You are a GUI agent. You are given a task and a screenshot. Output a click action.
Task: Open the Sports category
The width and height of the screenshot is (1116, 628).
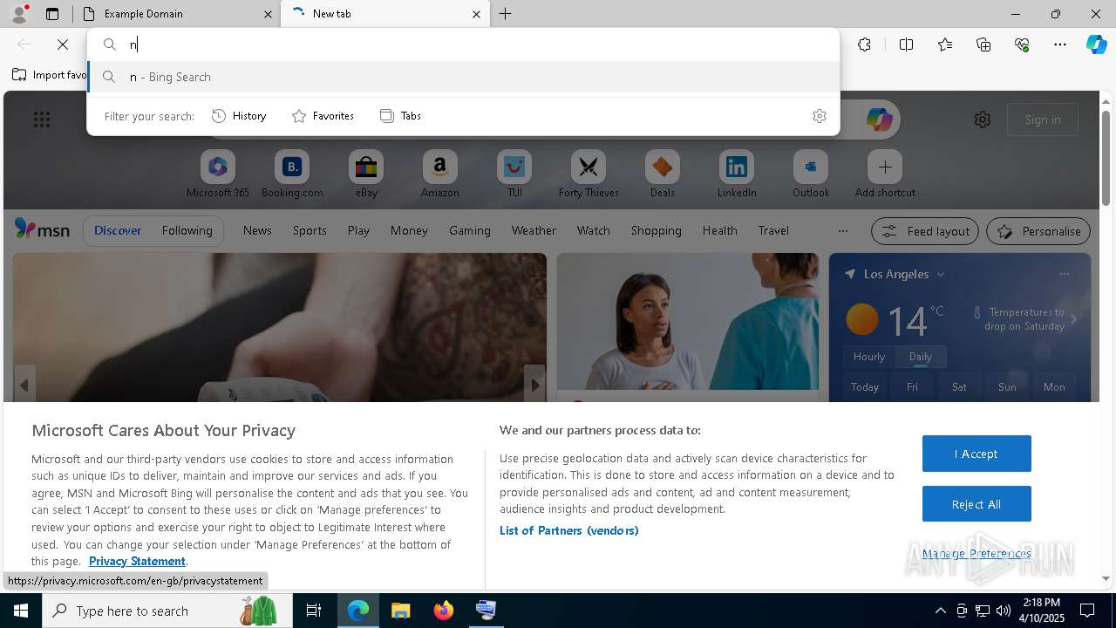tap(310, 230)
